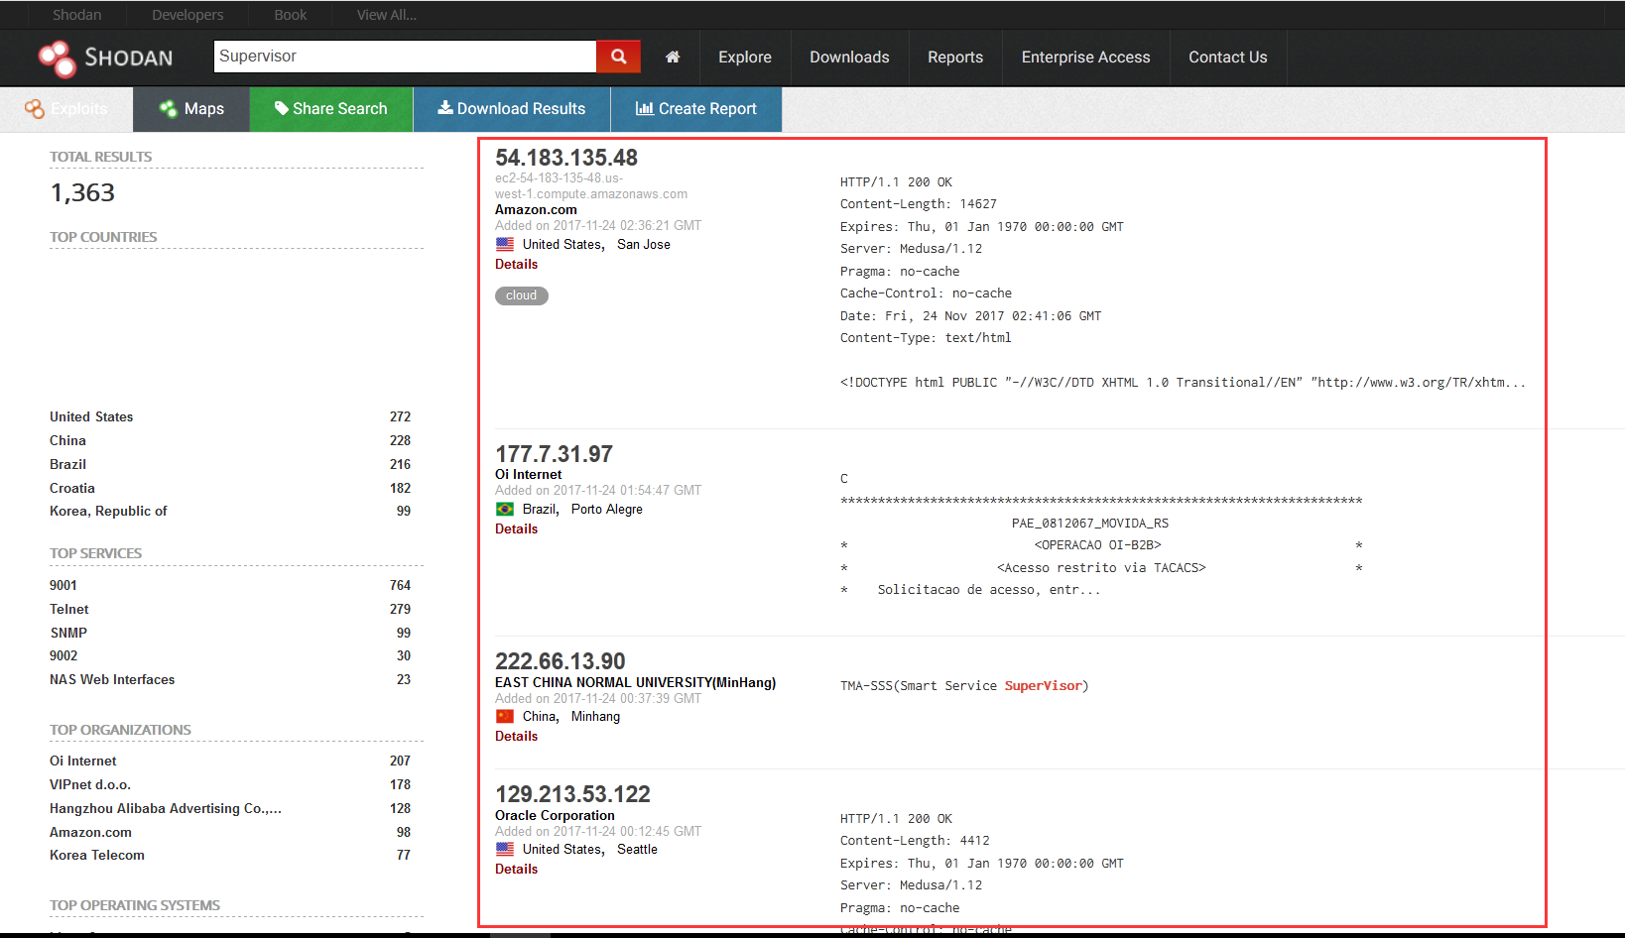Click San Jose city link
The image size is (1625, 938).
click(x=644, y=245)
